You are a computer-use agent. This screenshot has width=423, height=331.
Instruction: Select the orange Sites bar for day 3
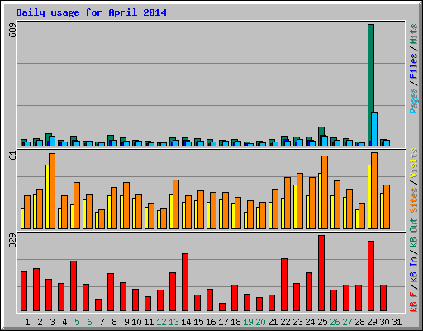pyautogui.click(x=52, y=191)
